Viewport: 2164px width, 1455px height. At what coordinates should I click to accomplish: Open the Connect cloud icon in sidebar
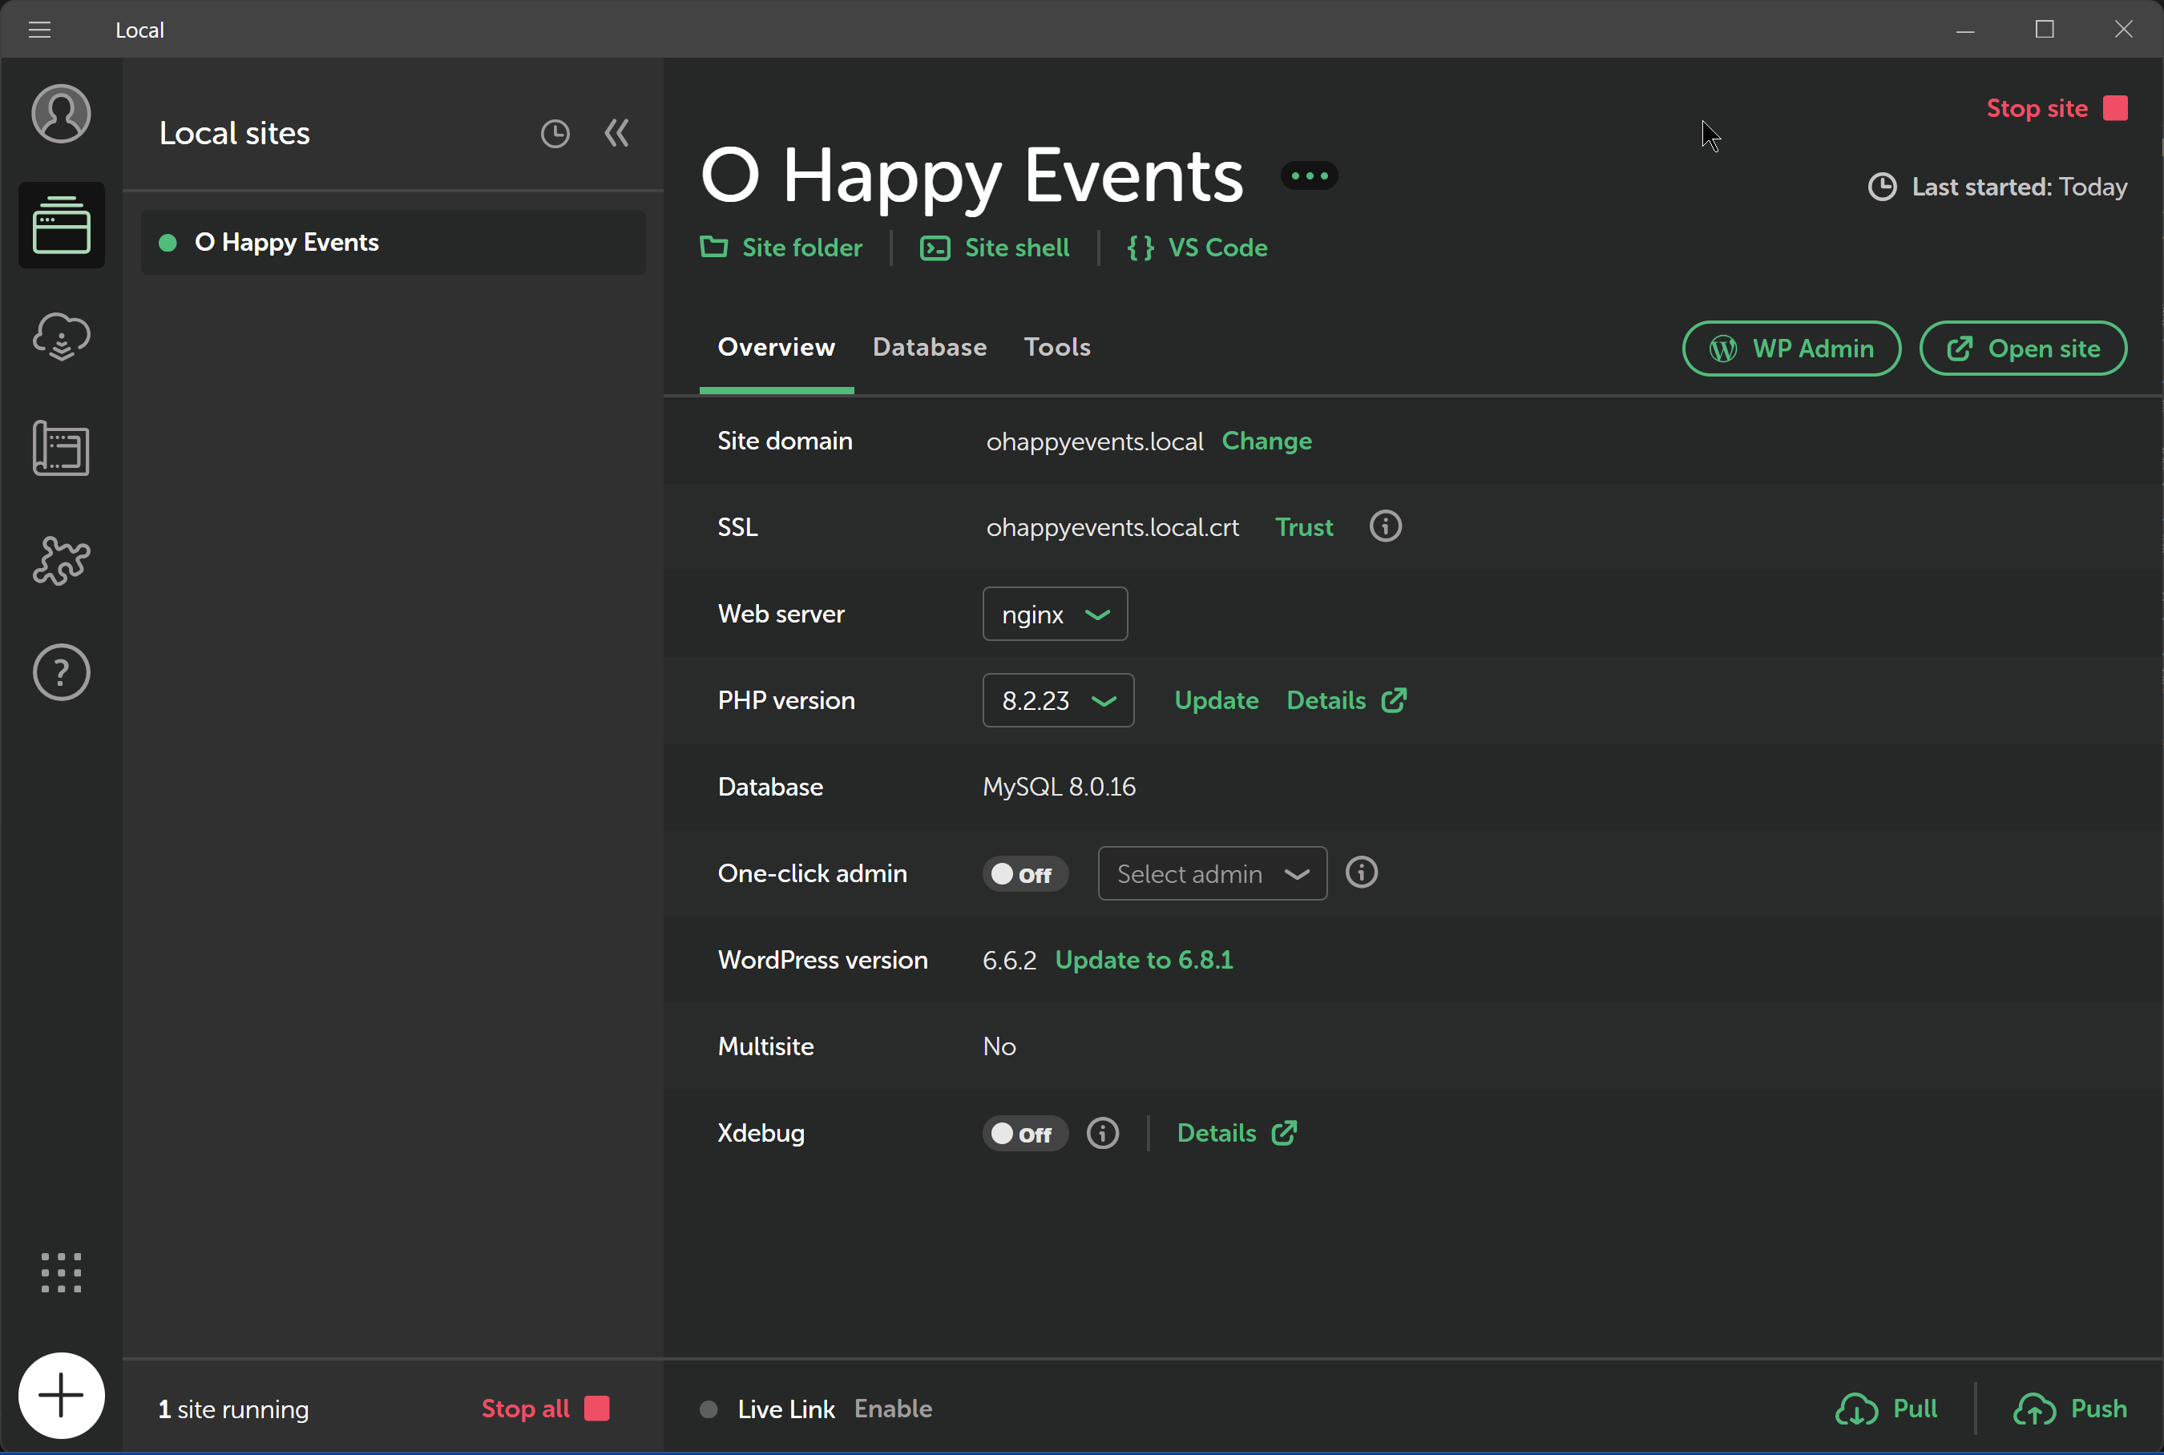click(61, 337)
